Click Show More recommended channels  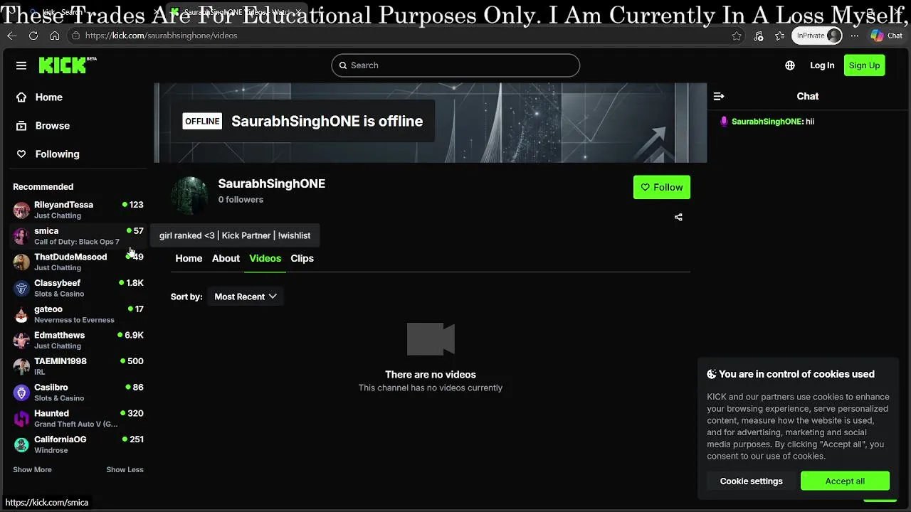click(32, 469)
